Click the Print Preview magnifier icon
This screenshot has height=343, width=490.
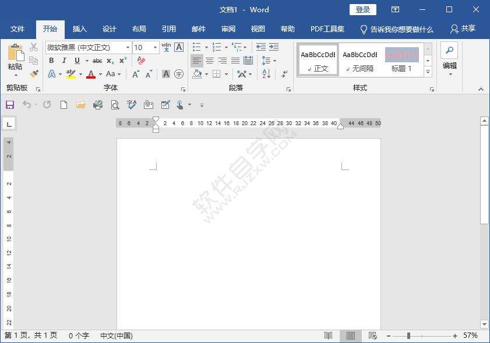click(x=115, y=105)
